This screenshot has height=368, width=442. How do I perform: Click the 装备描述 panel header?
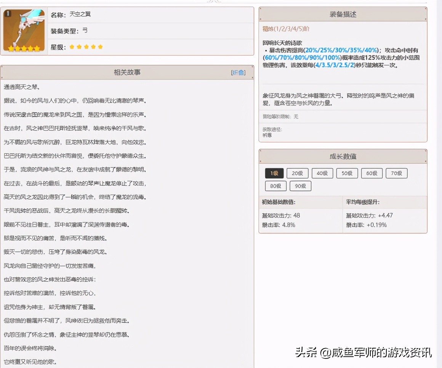[x=343, y=14]
